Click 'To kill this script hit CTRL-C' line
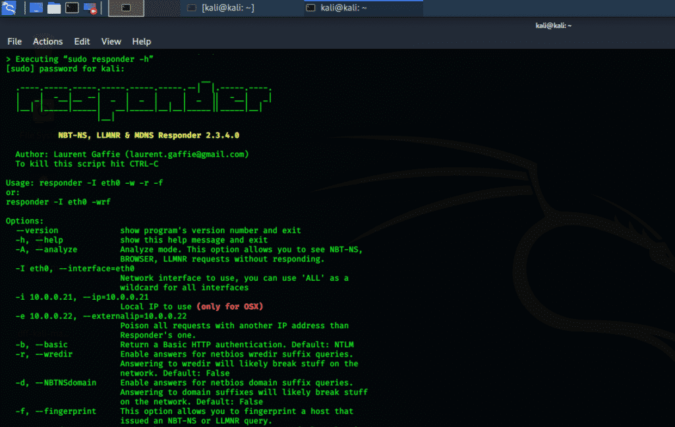 [86, 163]
